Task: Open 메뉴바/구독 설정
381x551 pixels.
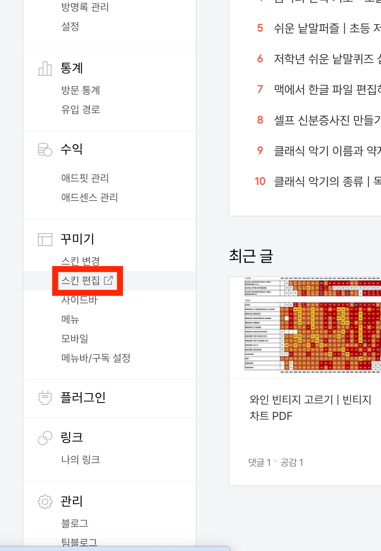Action: [96, 358]
